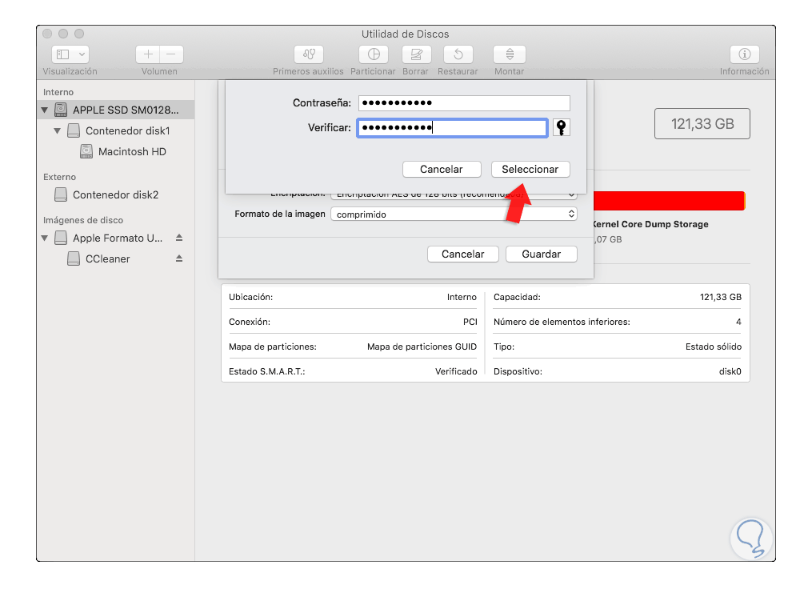
Task: Collapse Apple Formato U... disk image tree
Action: [x=45, y=238]
